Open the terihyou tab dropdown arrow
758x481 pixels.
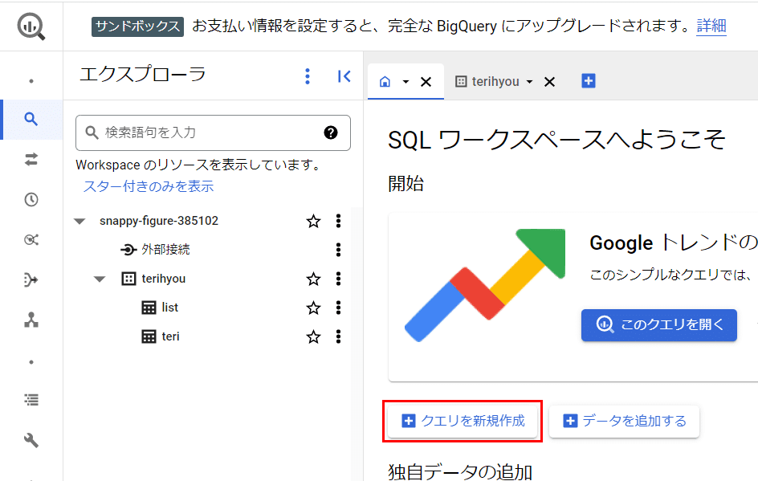coord(529,82)
